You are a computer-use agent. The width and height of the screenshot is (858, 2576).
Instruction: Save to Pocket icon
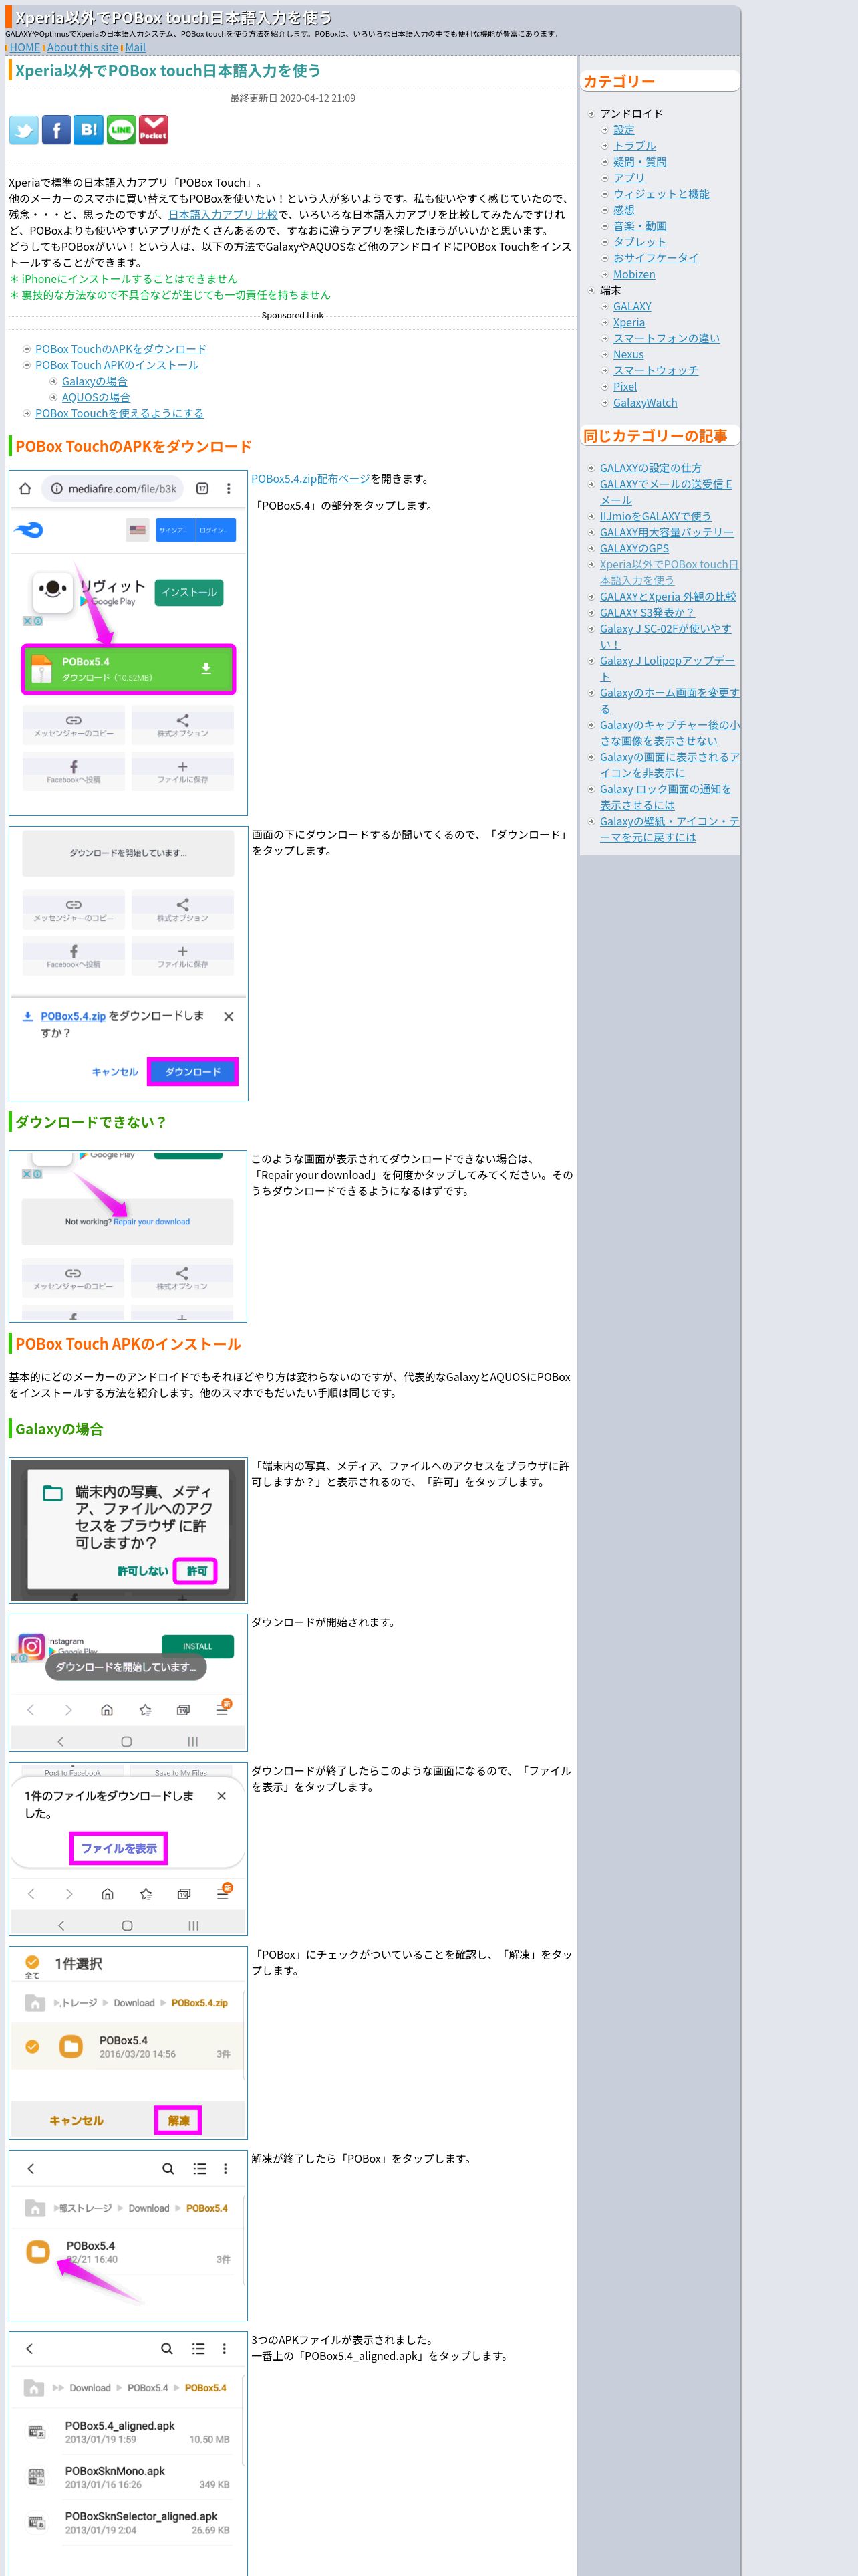pyautogui.click(x=153, y=130)
